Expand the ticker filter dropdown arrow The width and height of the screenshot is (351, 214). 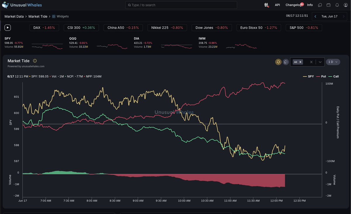point(320,62)
